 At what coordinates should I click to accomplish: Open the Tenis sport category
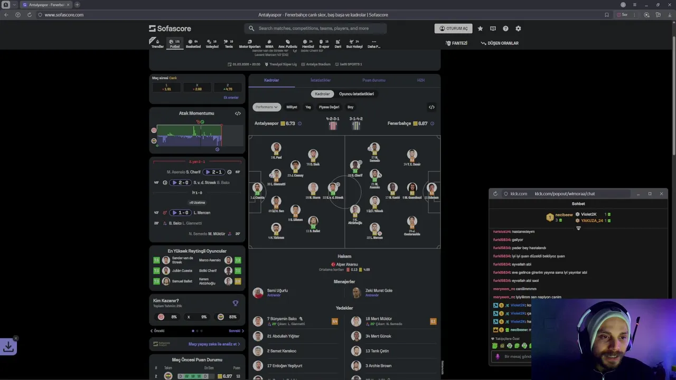229,43
